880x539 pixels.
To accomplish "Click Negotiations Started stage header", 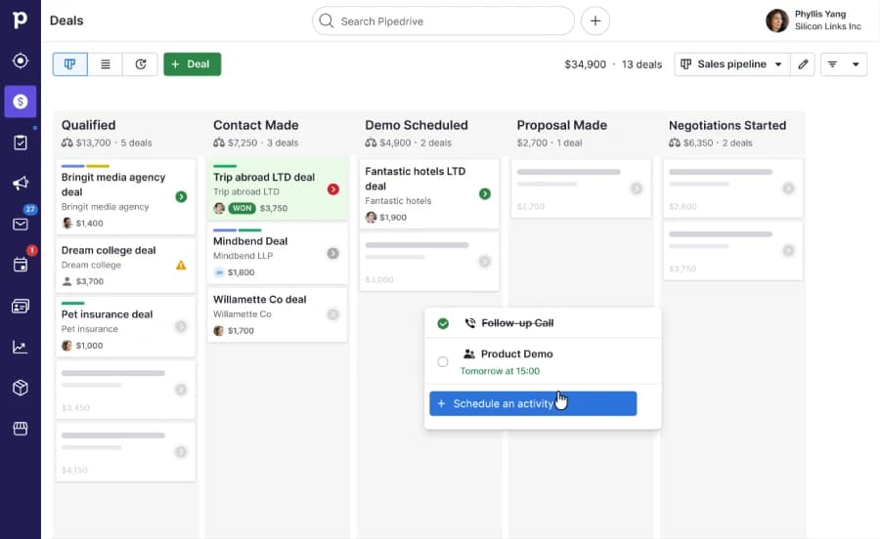I will coord(727,125).
